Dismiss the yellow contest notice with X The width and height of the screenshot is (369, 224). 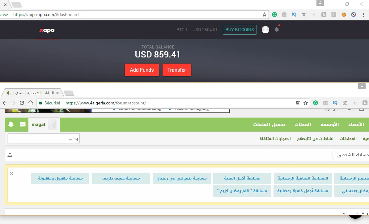click(12, 173)
